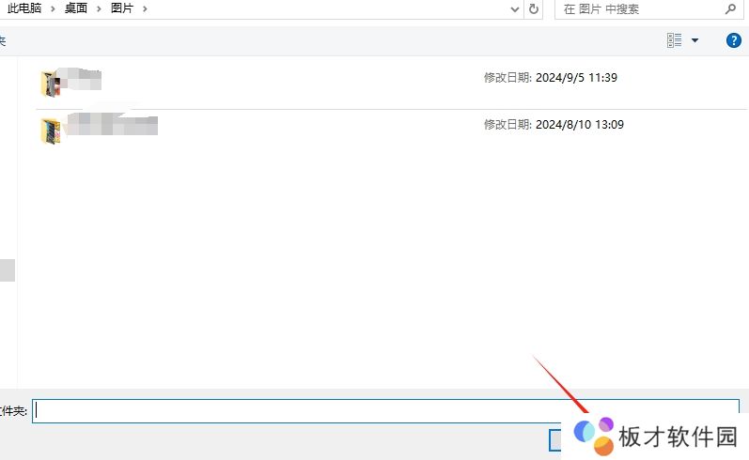Navigate to 此电脑 in breadcrumb path
This screenshot has height=460, width=749.
tap(25, 8)
